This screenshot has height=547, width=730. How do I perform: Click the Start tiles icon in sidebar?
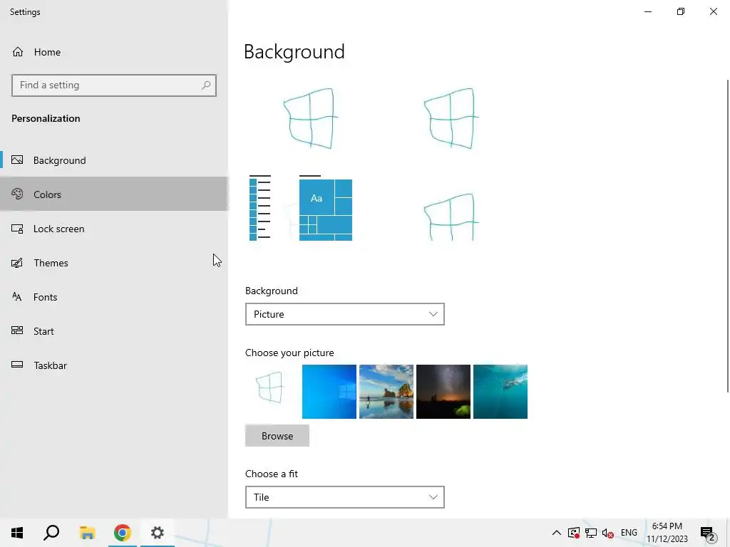(17, 330)
